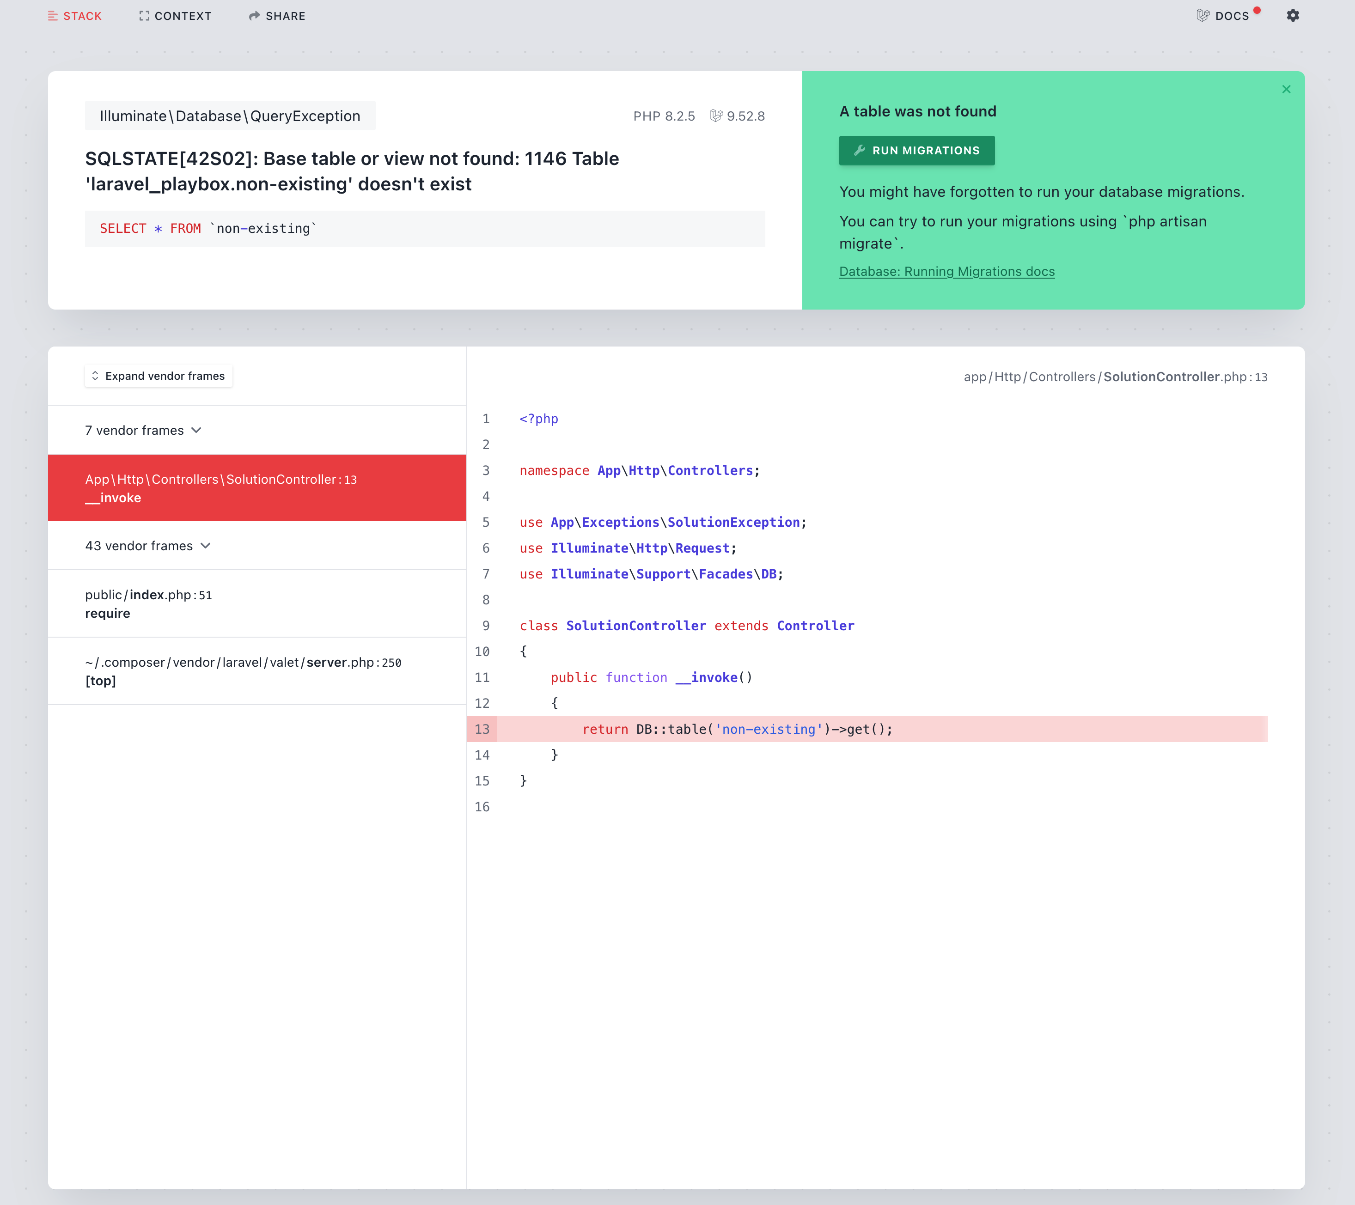This screenshot has width=1355, height=1205.
Task: Click the Expand vendor frames control
Action: 158,376
